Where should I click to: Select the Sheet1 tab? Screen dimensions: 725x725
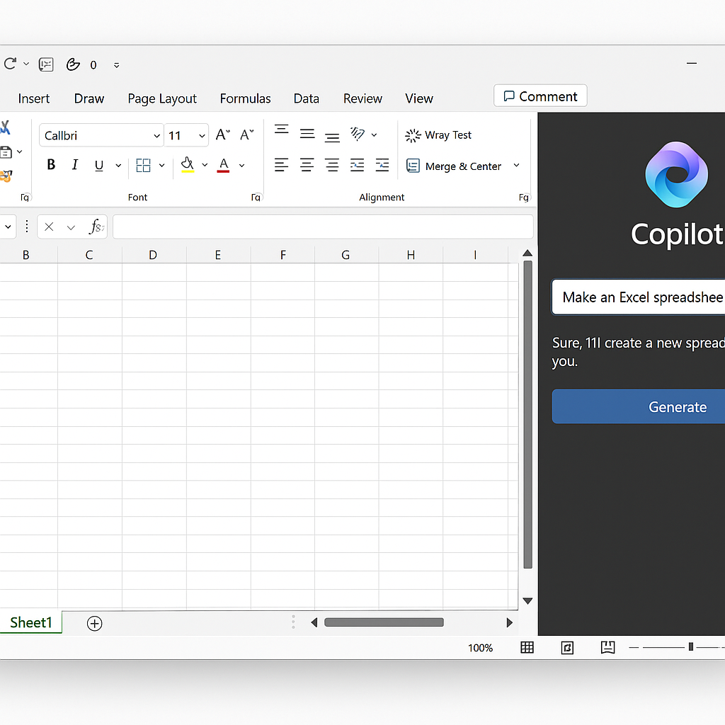pos(31,622)
